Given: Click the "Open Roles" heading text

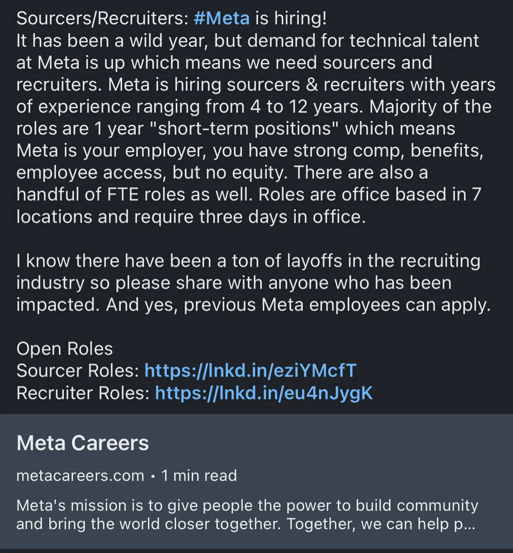Looking at the screenshot, I should click(x=65, y=349).
